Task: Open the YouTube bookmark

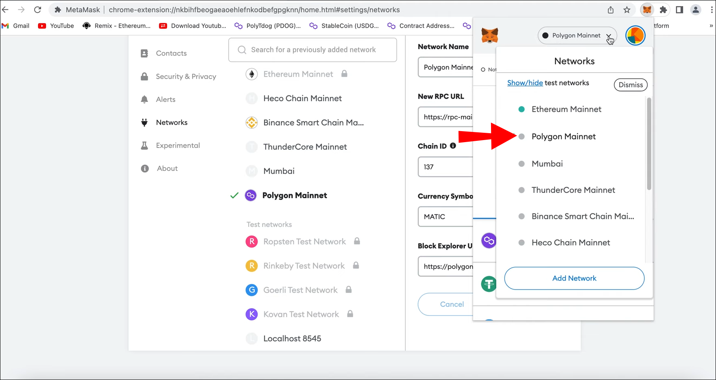Action: pos(56,26)
